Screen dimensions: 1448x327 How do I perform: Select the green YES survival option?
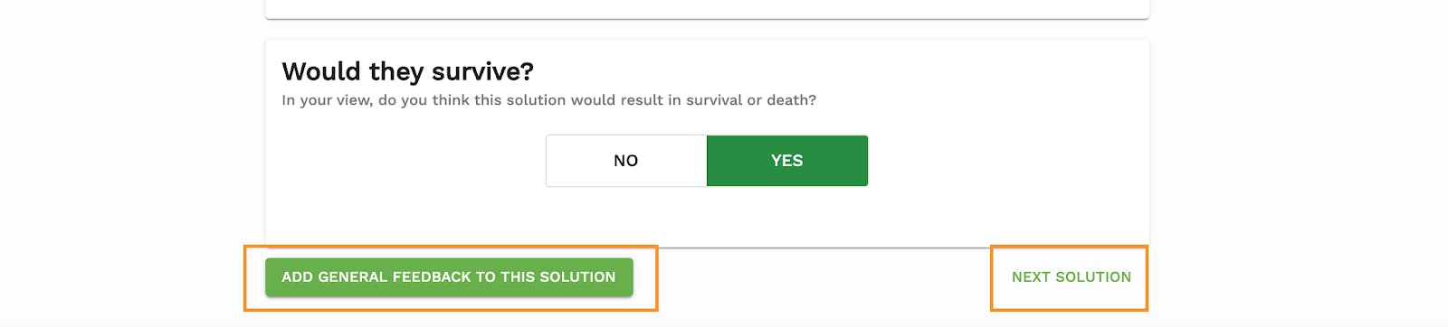(787, 161)
